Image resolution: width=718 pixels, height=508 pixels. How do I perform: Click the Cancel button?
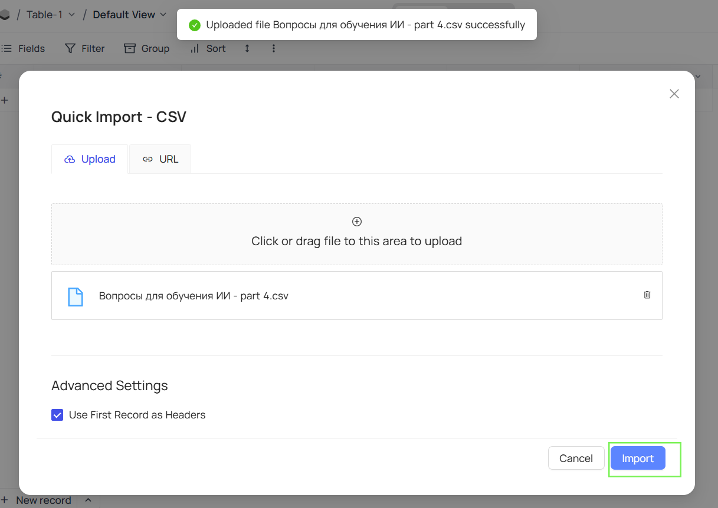click(576, 458)
